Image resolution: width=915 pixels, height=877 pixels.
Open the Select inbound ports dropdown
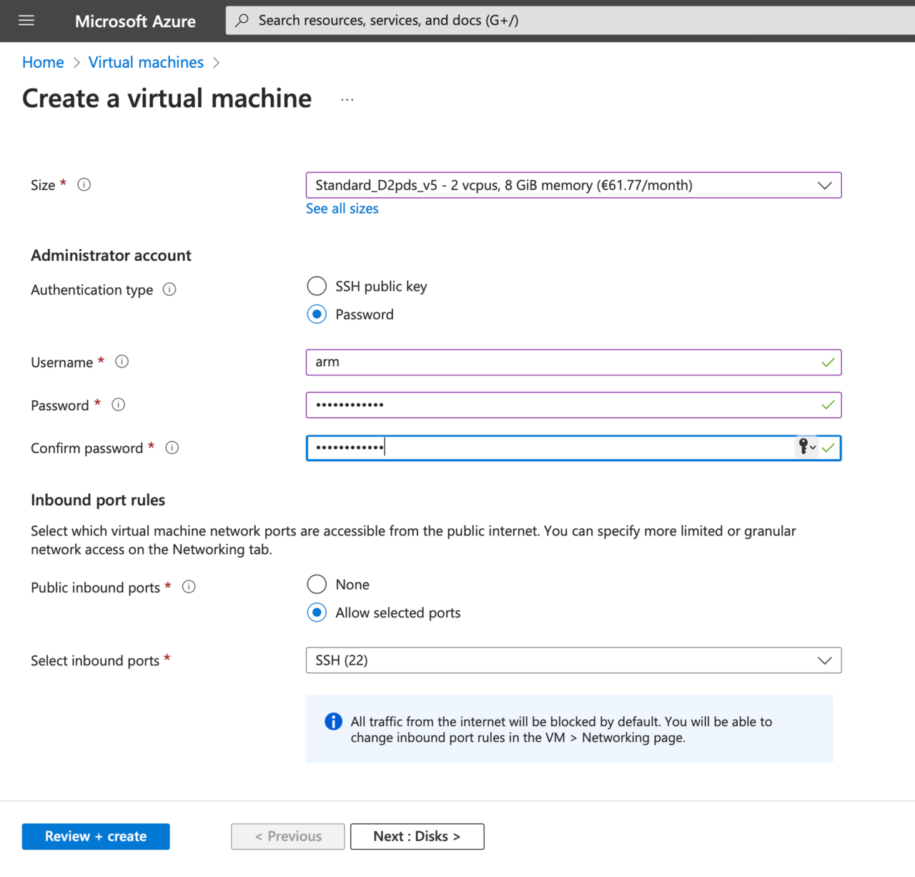(x=824, y=660)
